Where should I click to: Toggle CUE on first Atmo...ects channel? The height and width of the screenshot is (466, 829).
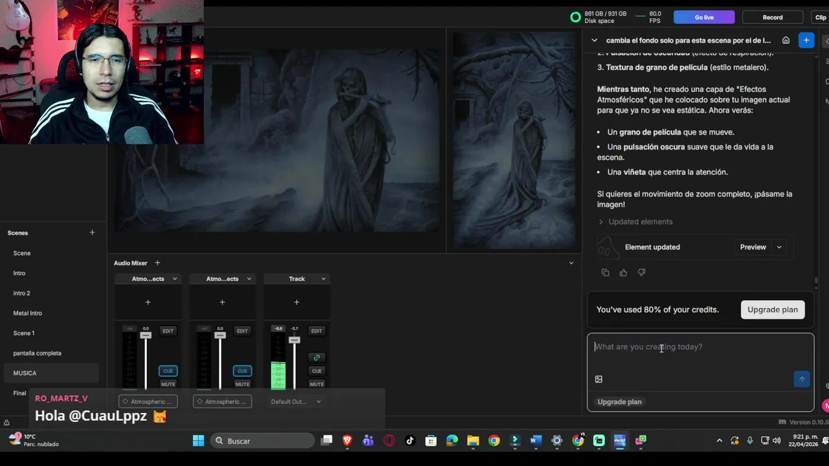pyautogui.click(x=168, y=371)
